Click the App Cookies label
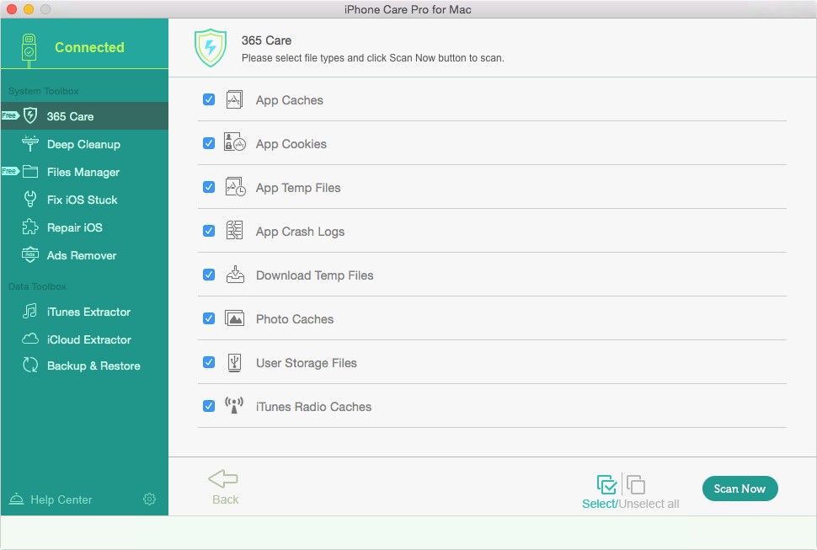This screenshot has height=550, width=817. 291,144
